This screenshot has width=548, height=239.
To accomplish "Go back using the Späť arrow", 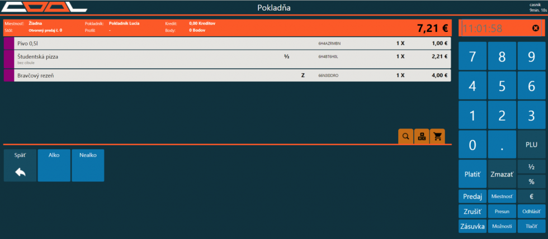I will 20,165.
